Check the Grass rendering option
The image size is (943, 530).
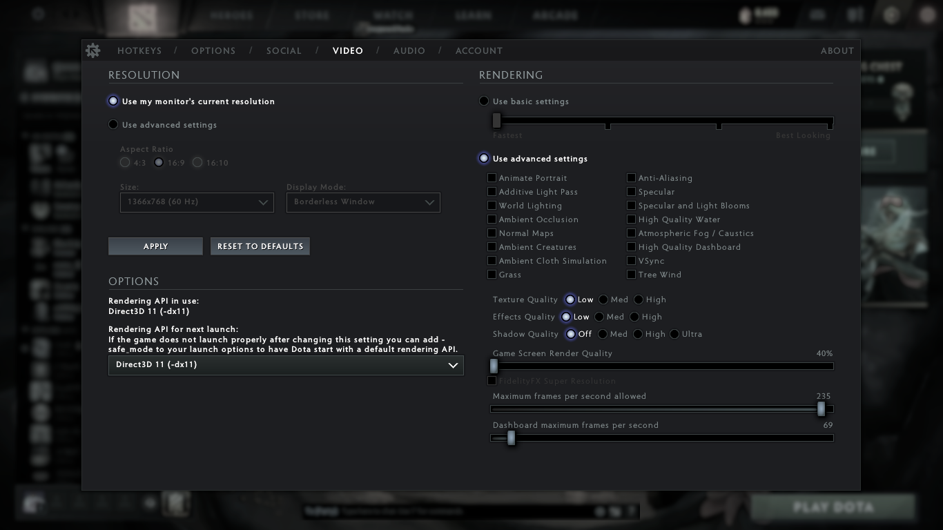tap(492, 274)
